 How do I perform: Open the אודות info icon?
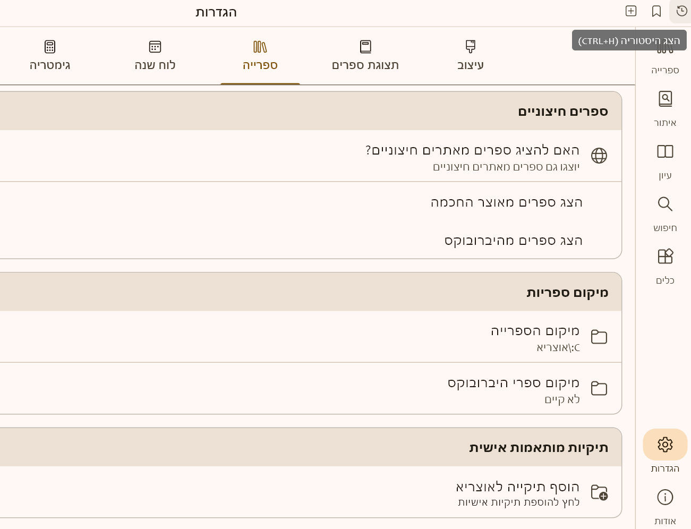pos(665,498)
